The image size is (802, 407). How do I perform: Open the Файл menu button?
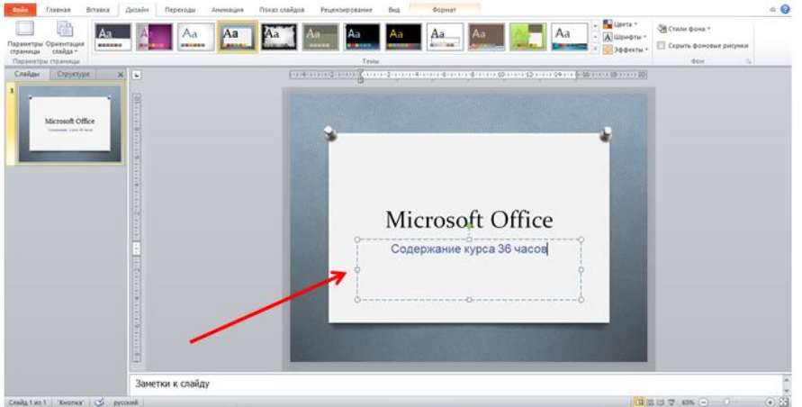(x=18, y=9)
